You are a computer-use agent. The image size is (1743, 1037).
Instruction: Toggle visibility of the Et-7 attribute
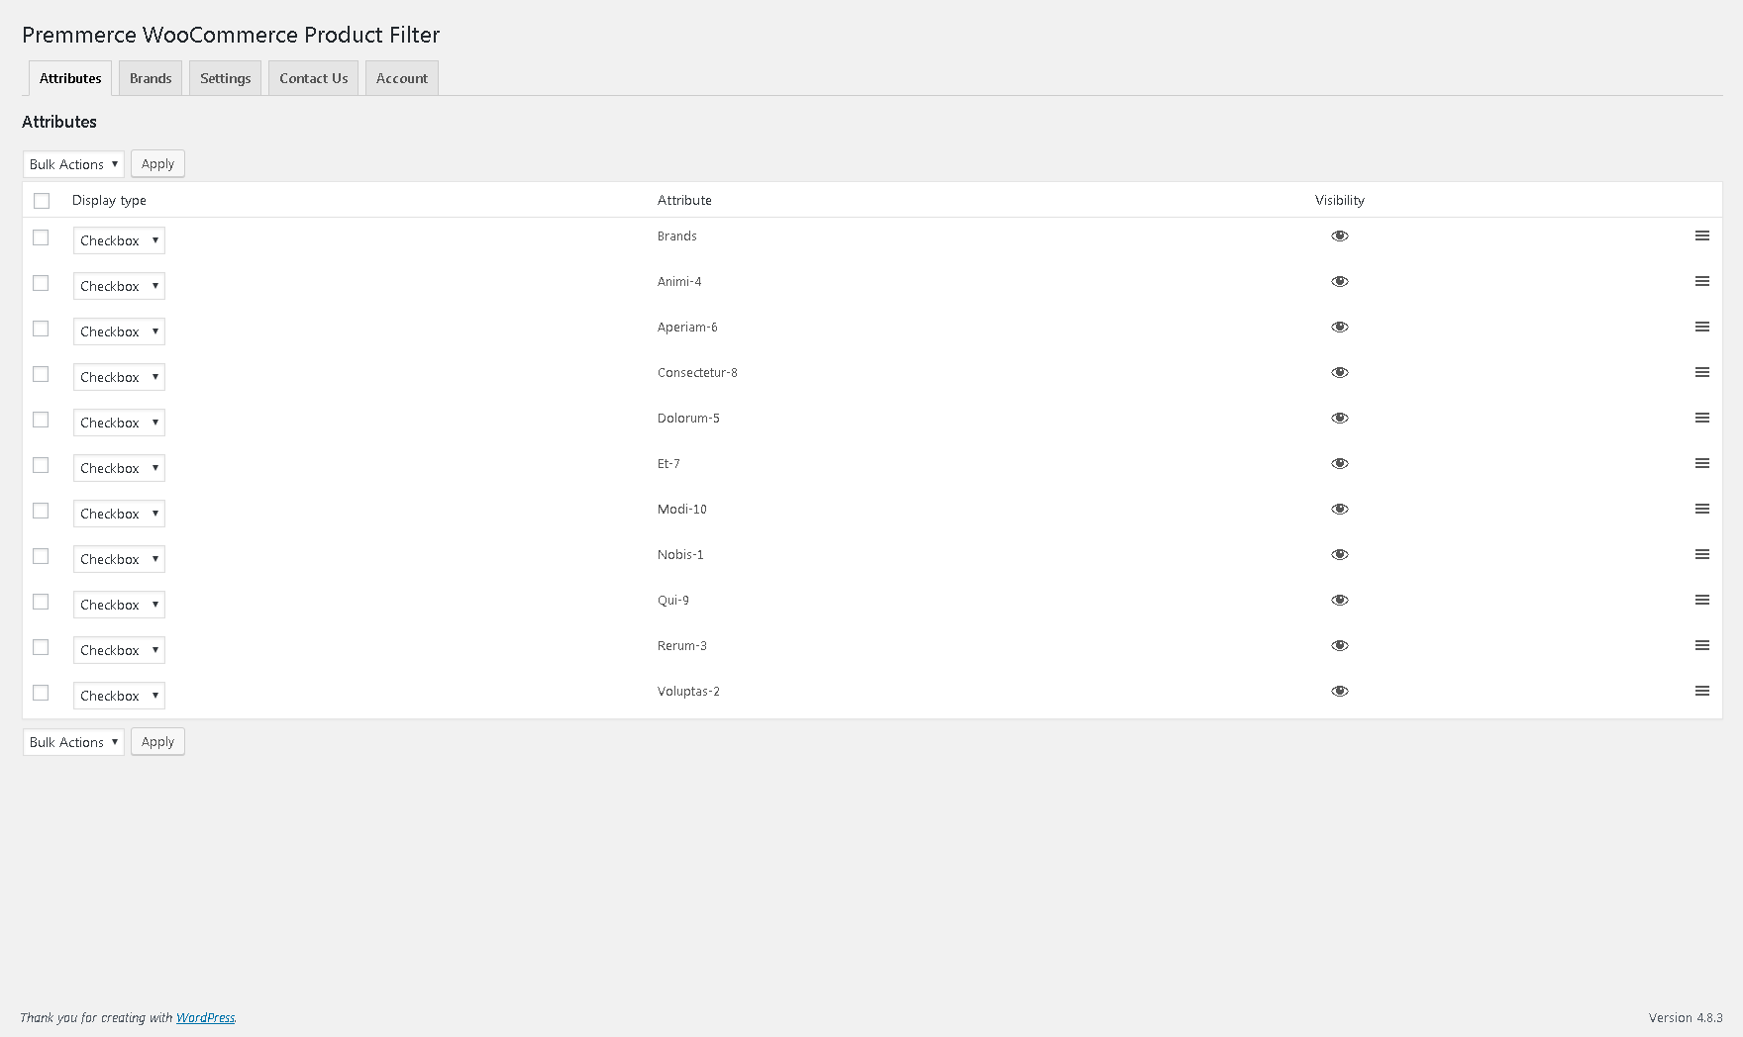click(1340, 463)
